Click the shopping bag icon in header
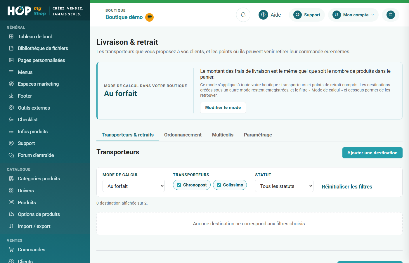409x263 pixels. point(391,15)
